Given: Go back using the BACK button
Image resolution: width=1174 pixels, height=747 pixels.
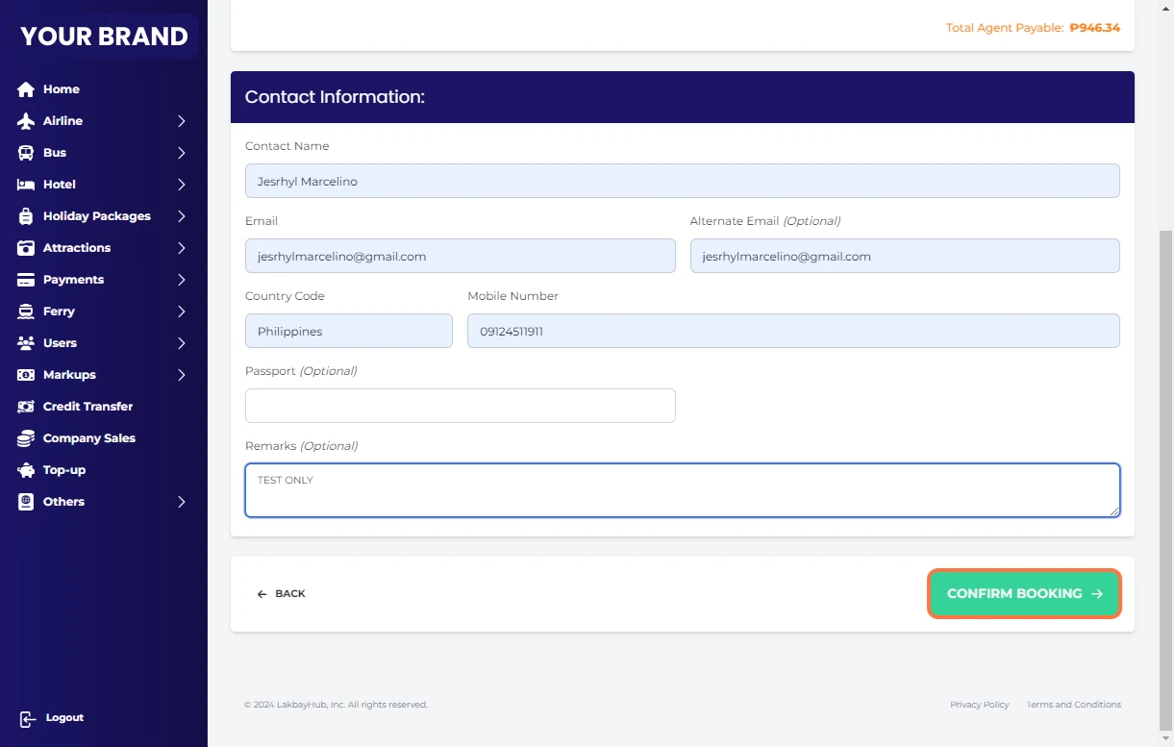Looking at the screenshot, I should pos(281,594).
